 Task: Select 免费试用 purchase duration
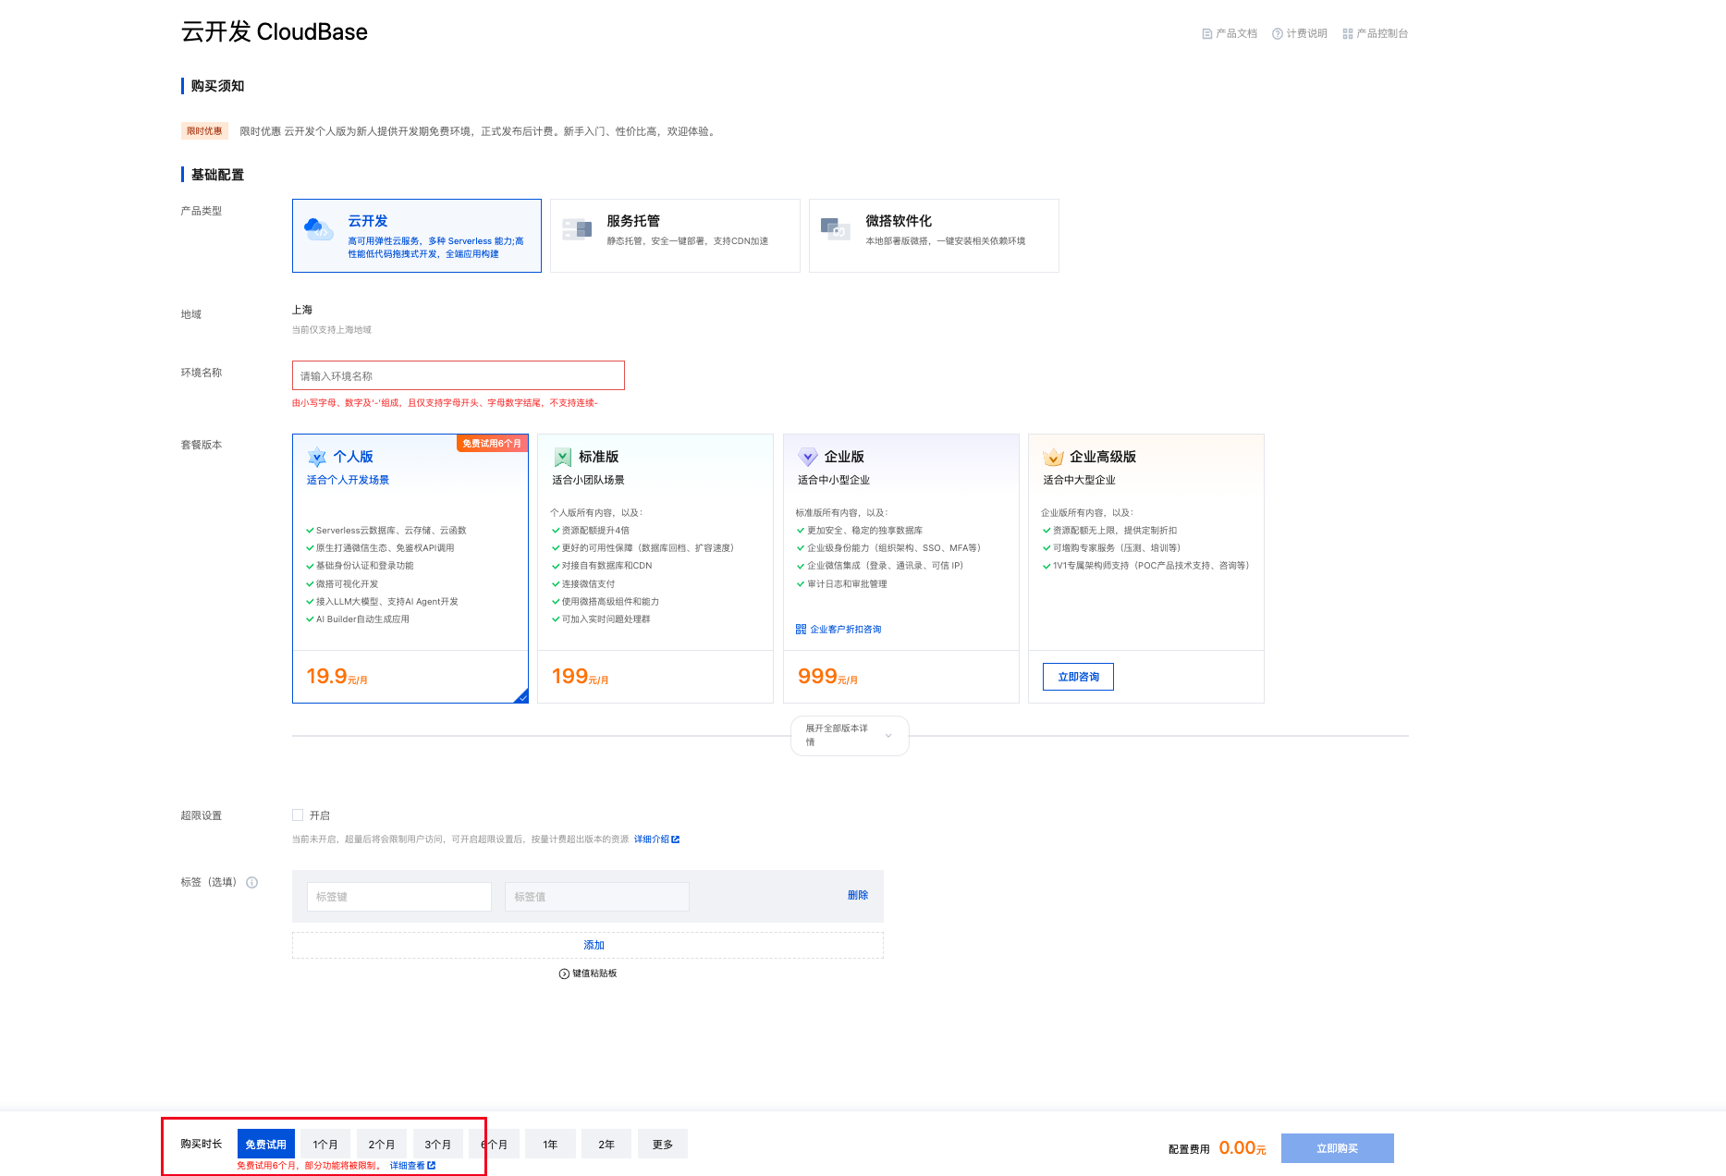(x=266, y=1144)
